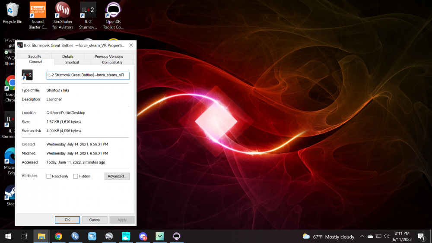Open the Task View button
The image size is (432, 243).
[x=24, y=236]
